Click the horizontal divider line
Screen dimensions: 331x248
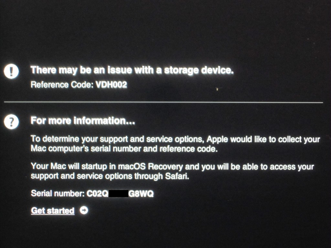pos(163,102)
